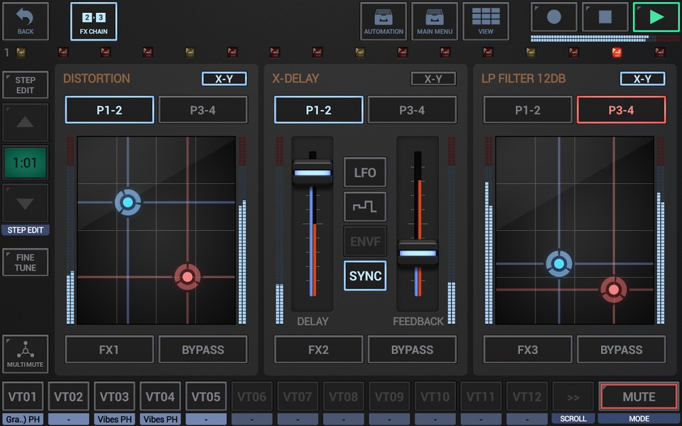Select P1-2 tab in X-Delay panel
The width and height of the screenshot is (682, 426).
[x=319, y=110]
